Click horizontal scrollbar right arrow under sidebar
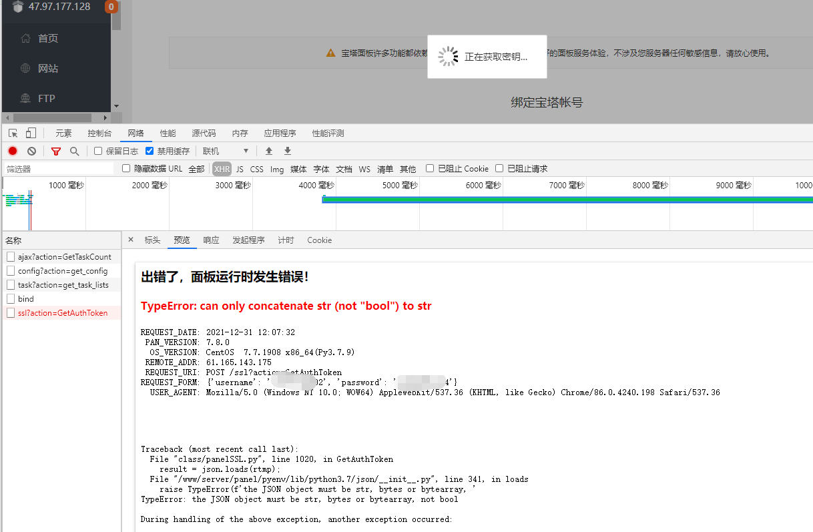This screenshot has width=813, height=532. [x=105, y=117]
